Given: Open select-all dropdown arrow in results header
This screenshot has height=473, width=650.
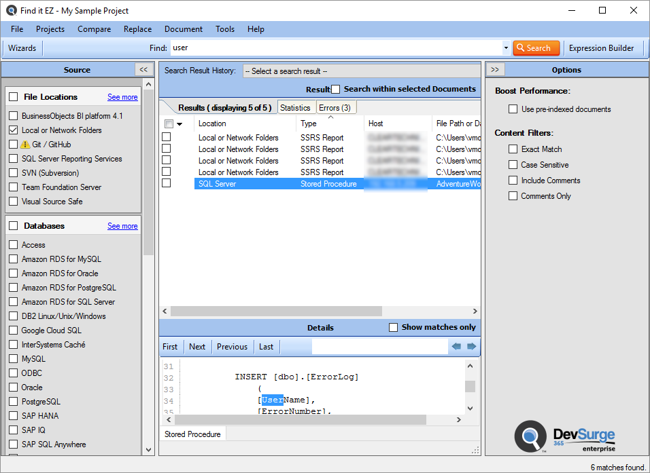Looking at the screenshot, I should (x=179, y=124).
